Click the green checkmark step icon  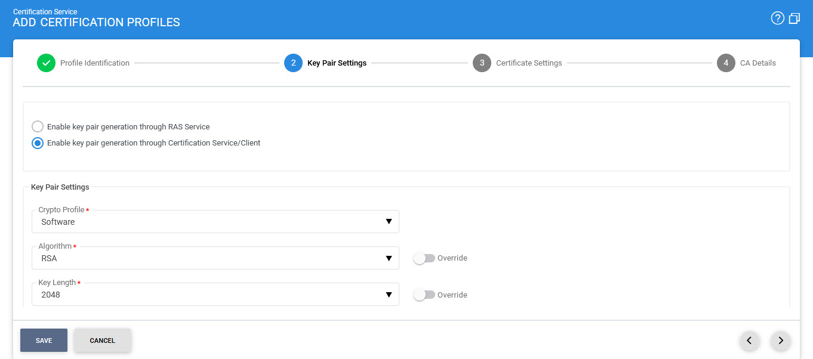point(46,63)
